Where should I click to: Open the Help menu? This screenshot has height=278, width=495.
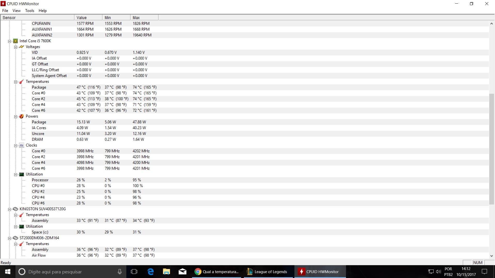point(43,11)
